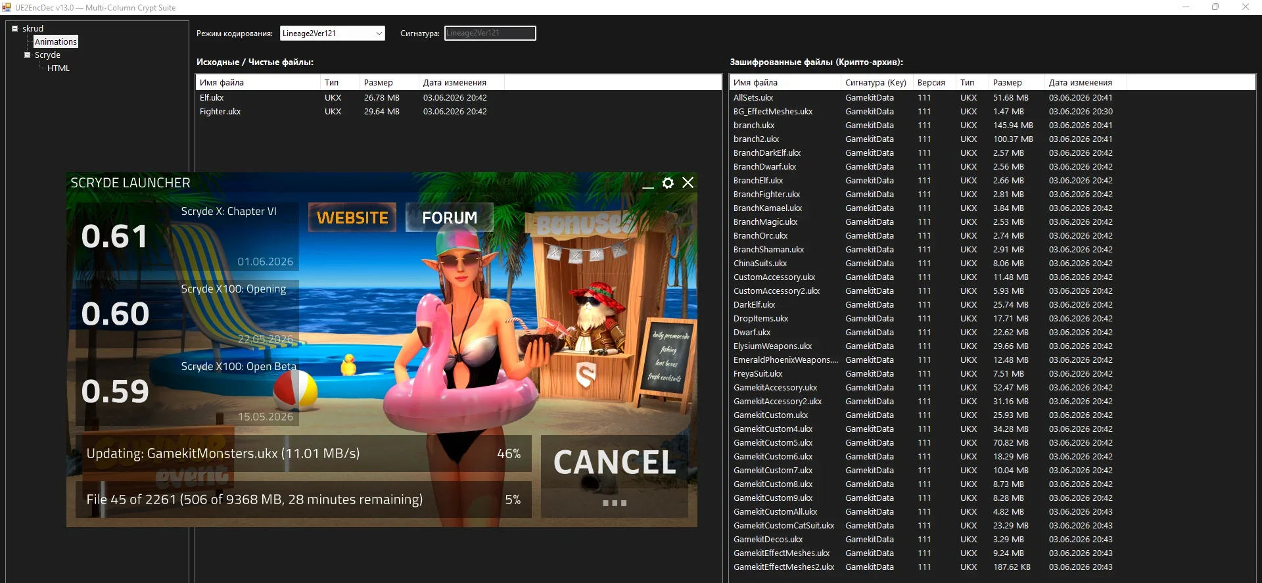Select DarkElf.ukx in encrypted files
Viewport: 1262px width, 583px height.
(993, 304)
